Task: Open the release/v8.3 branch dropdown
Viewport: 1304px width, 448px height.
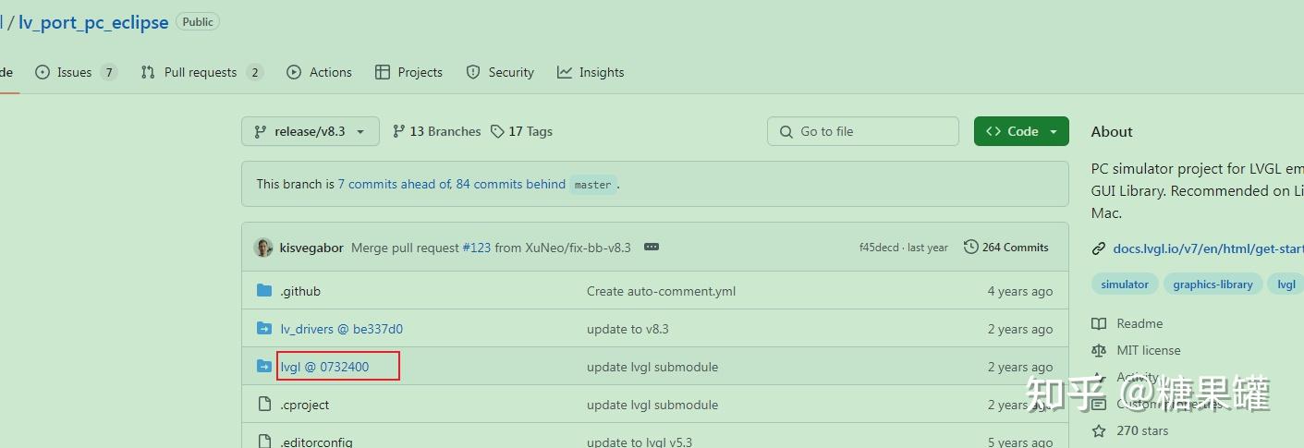Action: pyautogui.click(x=310, y=131)
